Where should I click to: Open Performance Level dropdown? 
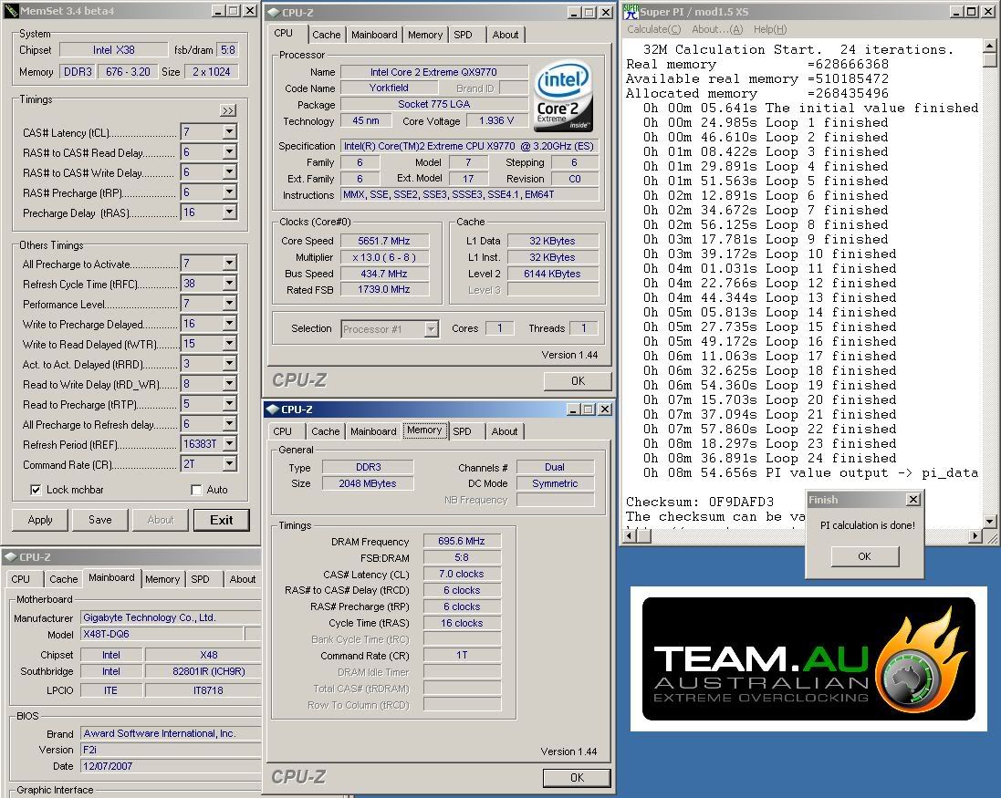tap(230, 304)
